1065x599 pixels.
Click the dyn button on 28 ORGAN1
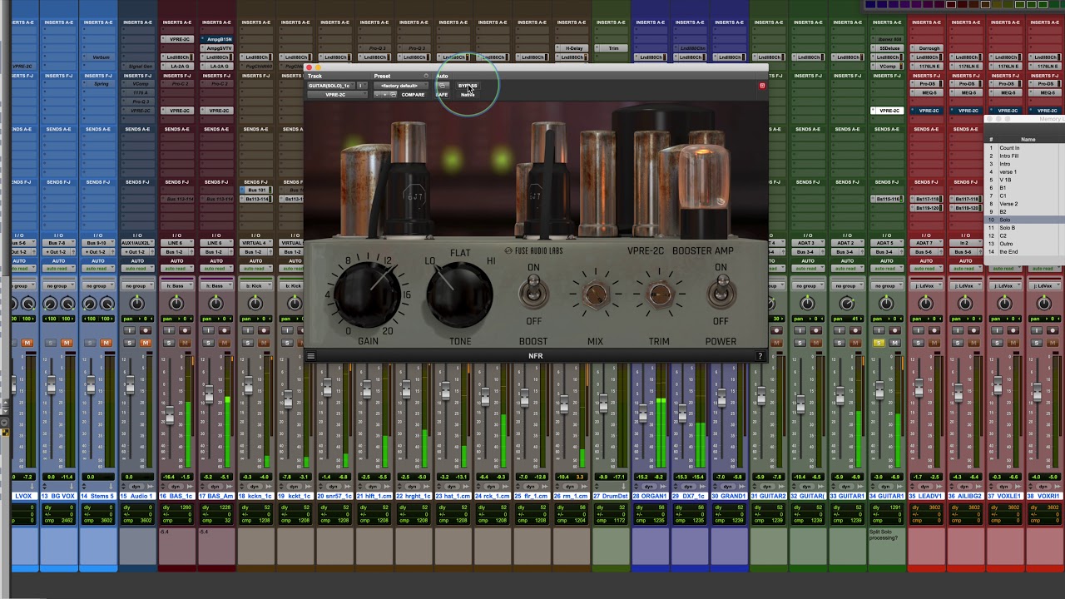click(651, 487)
